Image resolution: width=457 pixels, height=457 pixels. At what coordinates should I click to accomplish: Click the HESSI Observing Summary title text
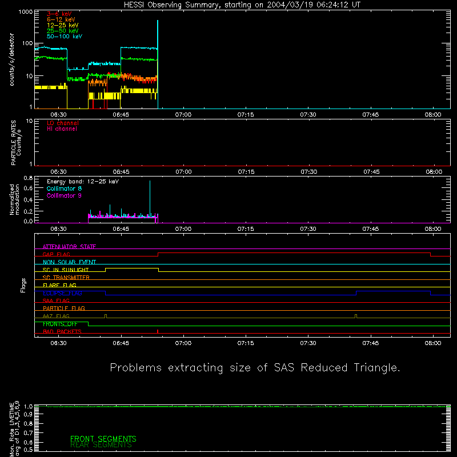[242, 5]
